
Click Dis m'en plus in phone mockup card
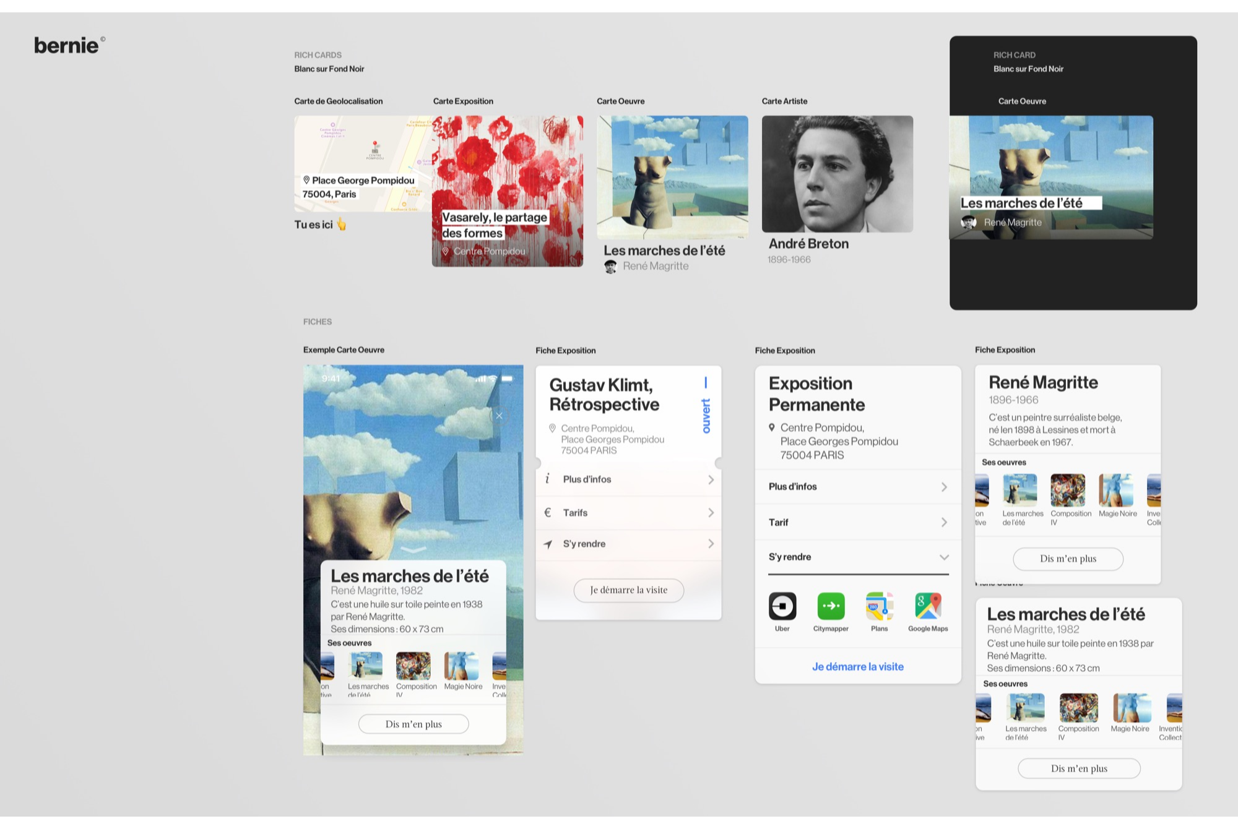click(413, 724)
